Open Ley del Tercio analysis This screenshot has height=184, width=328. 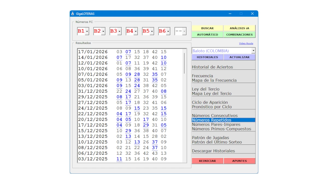point(205,89)
